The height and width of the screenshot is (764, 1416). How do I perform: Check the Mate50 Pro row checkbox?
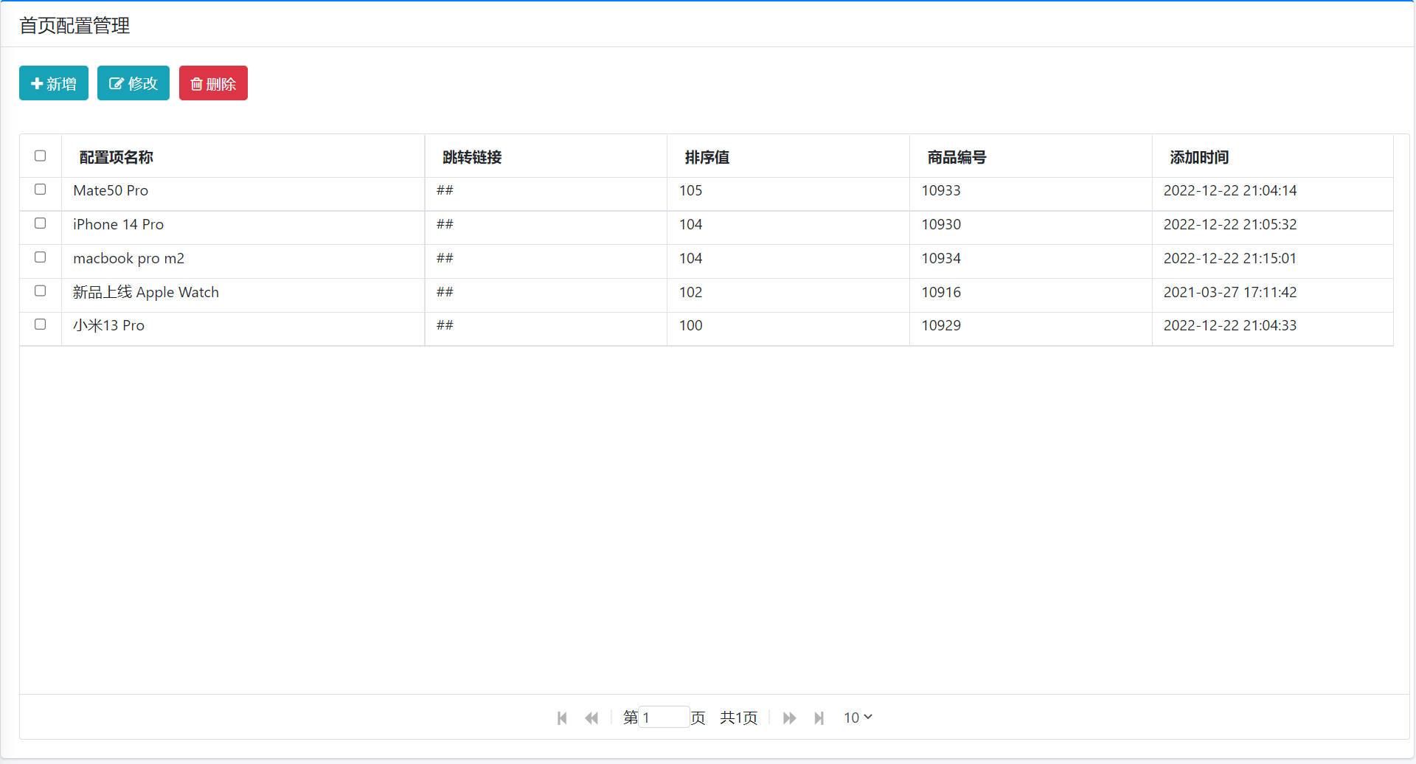41,190
